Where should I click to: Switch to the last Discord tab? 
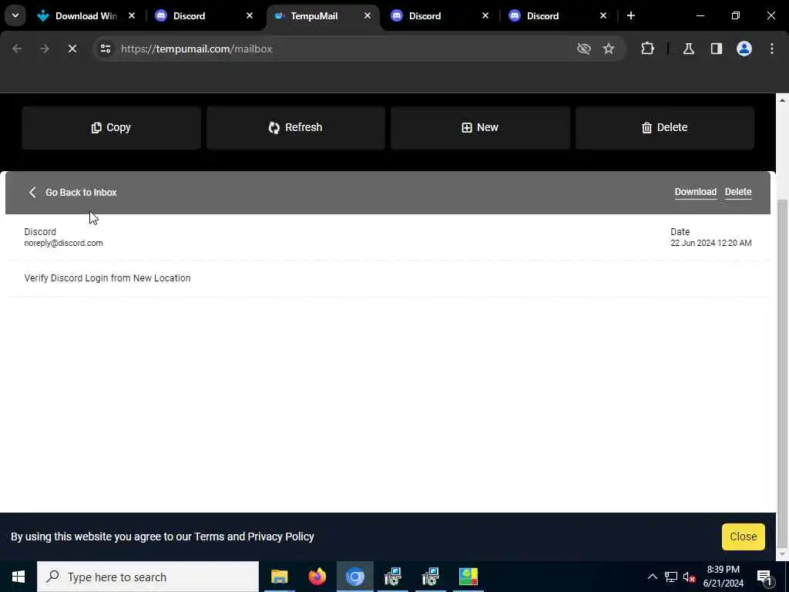click(558, 16)
